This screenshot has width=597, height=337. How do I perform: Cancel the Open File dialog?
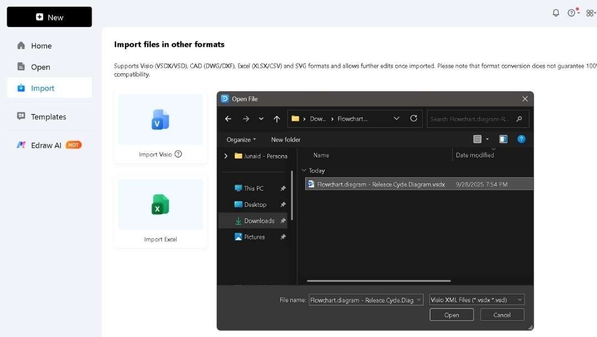click(501, 314)
